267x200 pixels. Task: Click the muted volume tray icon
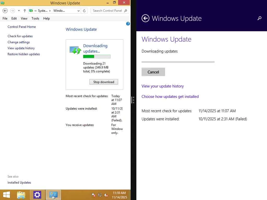coord(106,195)
